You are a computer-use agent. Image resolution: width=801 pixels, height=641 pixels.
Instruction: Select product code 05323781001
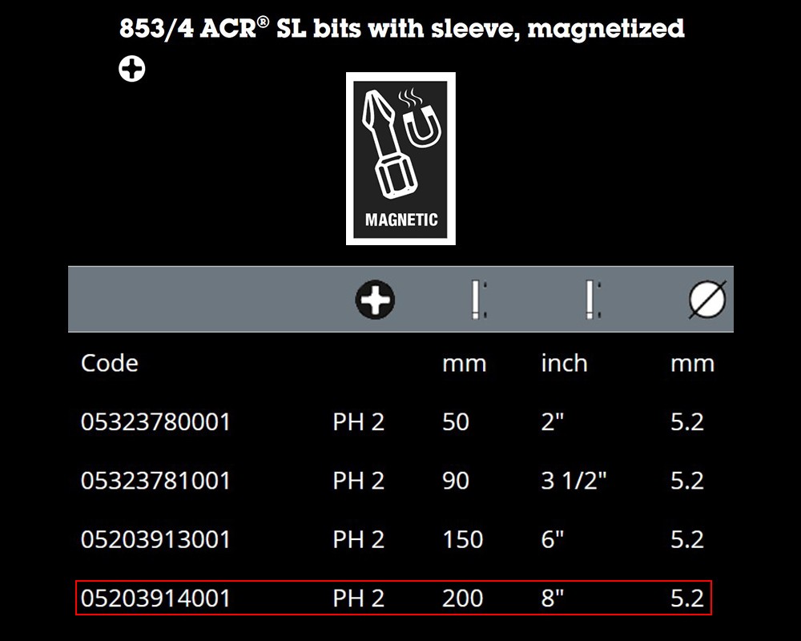[155, 481]
